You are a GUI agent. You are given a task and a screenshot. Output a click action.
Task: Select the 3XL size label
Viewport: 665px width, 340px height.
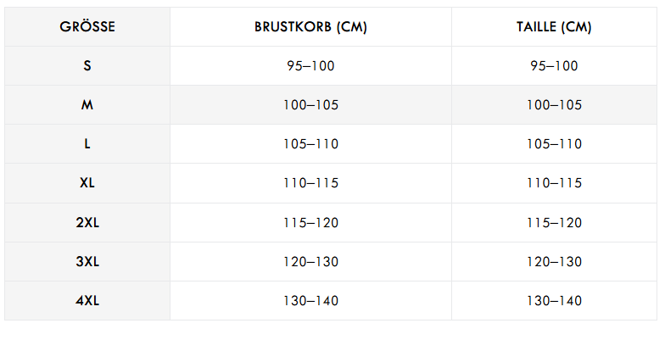click(87, 261)
